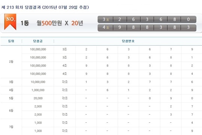Click the 각조 cell in the 3등 row
This screenshot has height=135, width=202.
pos(65,82)
